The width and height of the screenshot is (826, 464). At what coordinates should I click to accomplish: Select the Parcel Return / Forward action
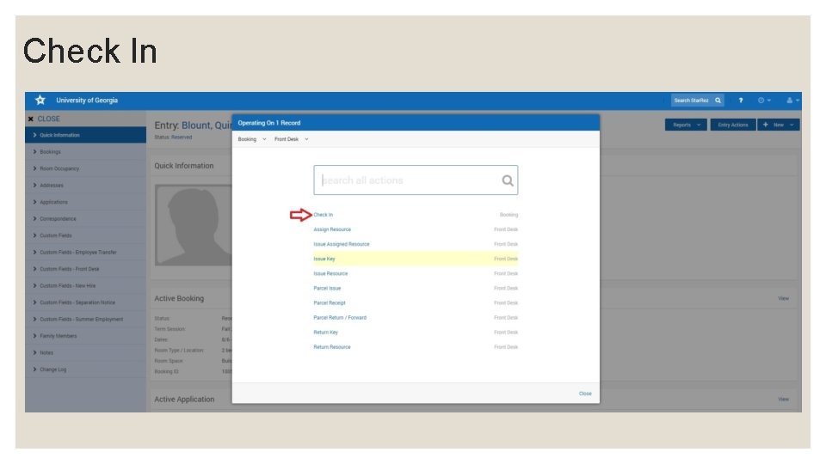pyautogui.click(x=340, y=318)
